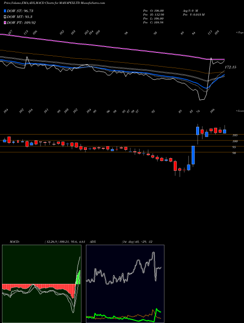Click the 'Pre O: 106.00' value
Screen dimensions: 244x323
[153, 11]
